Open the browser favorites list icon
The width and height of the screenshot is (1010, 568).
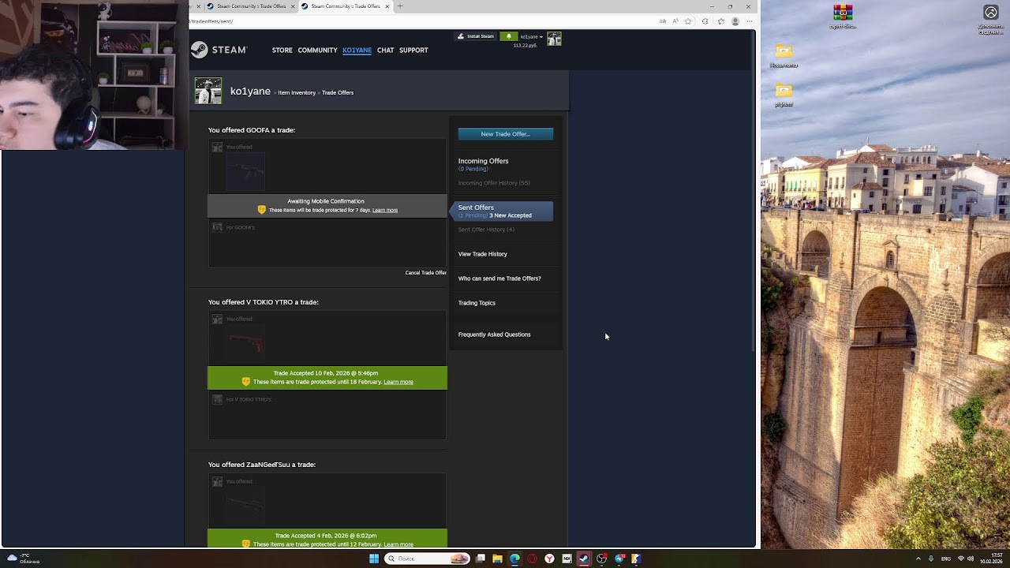point(720,21)
